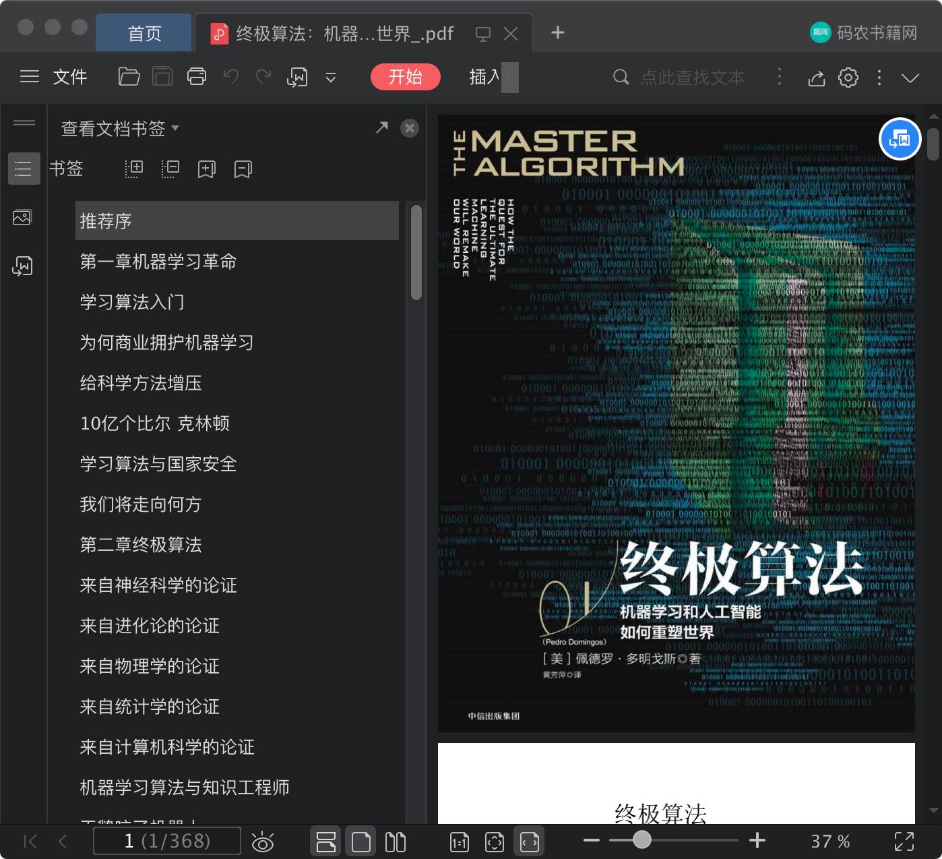Collapse all bookmarks icon
942x859 pixels.
[170, 169]
